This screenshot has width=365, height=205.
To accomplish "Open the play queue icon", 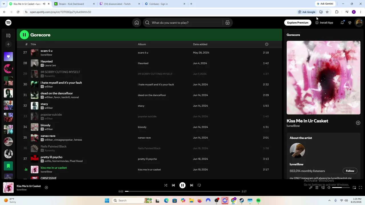I will coord(317,188).
